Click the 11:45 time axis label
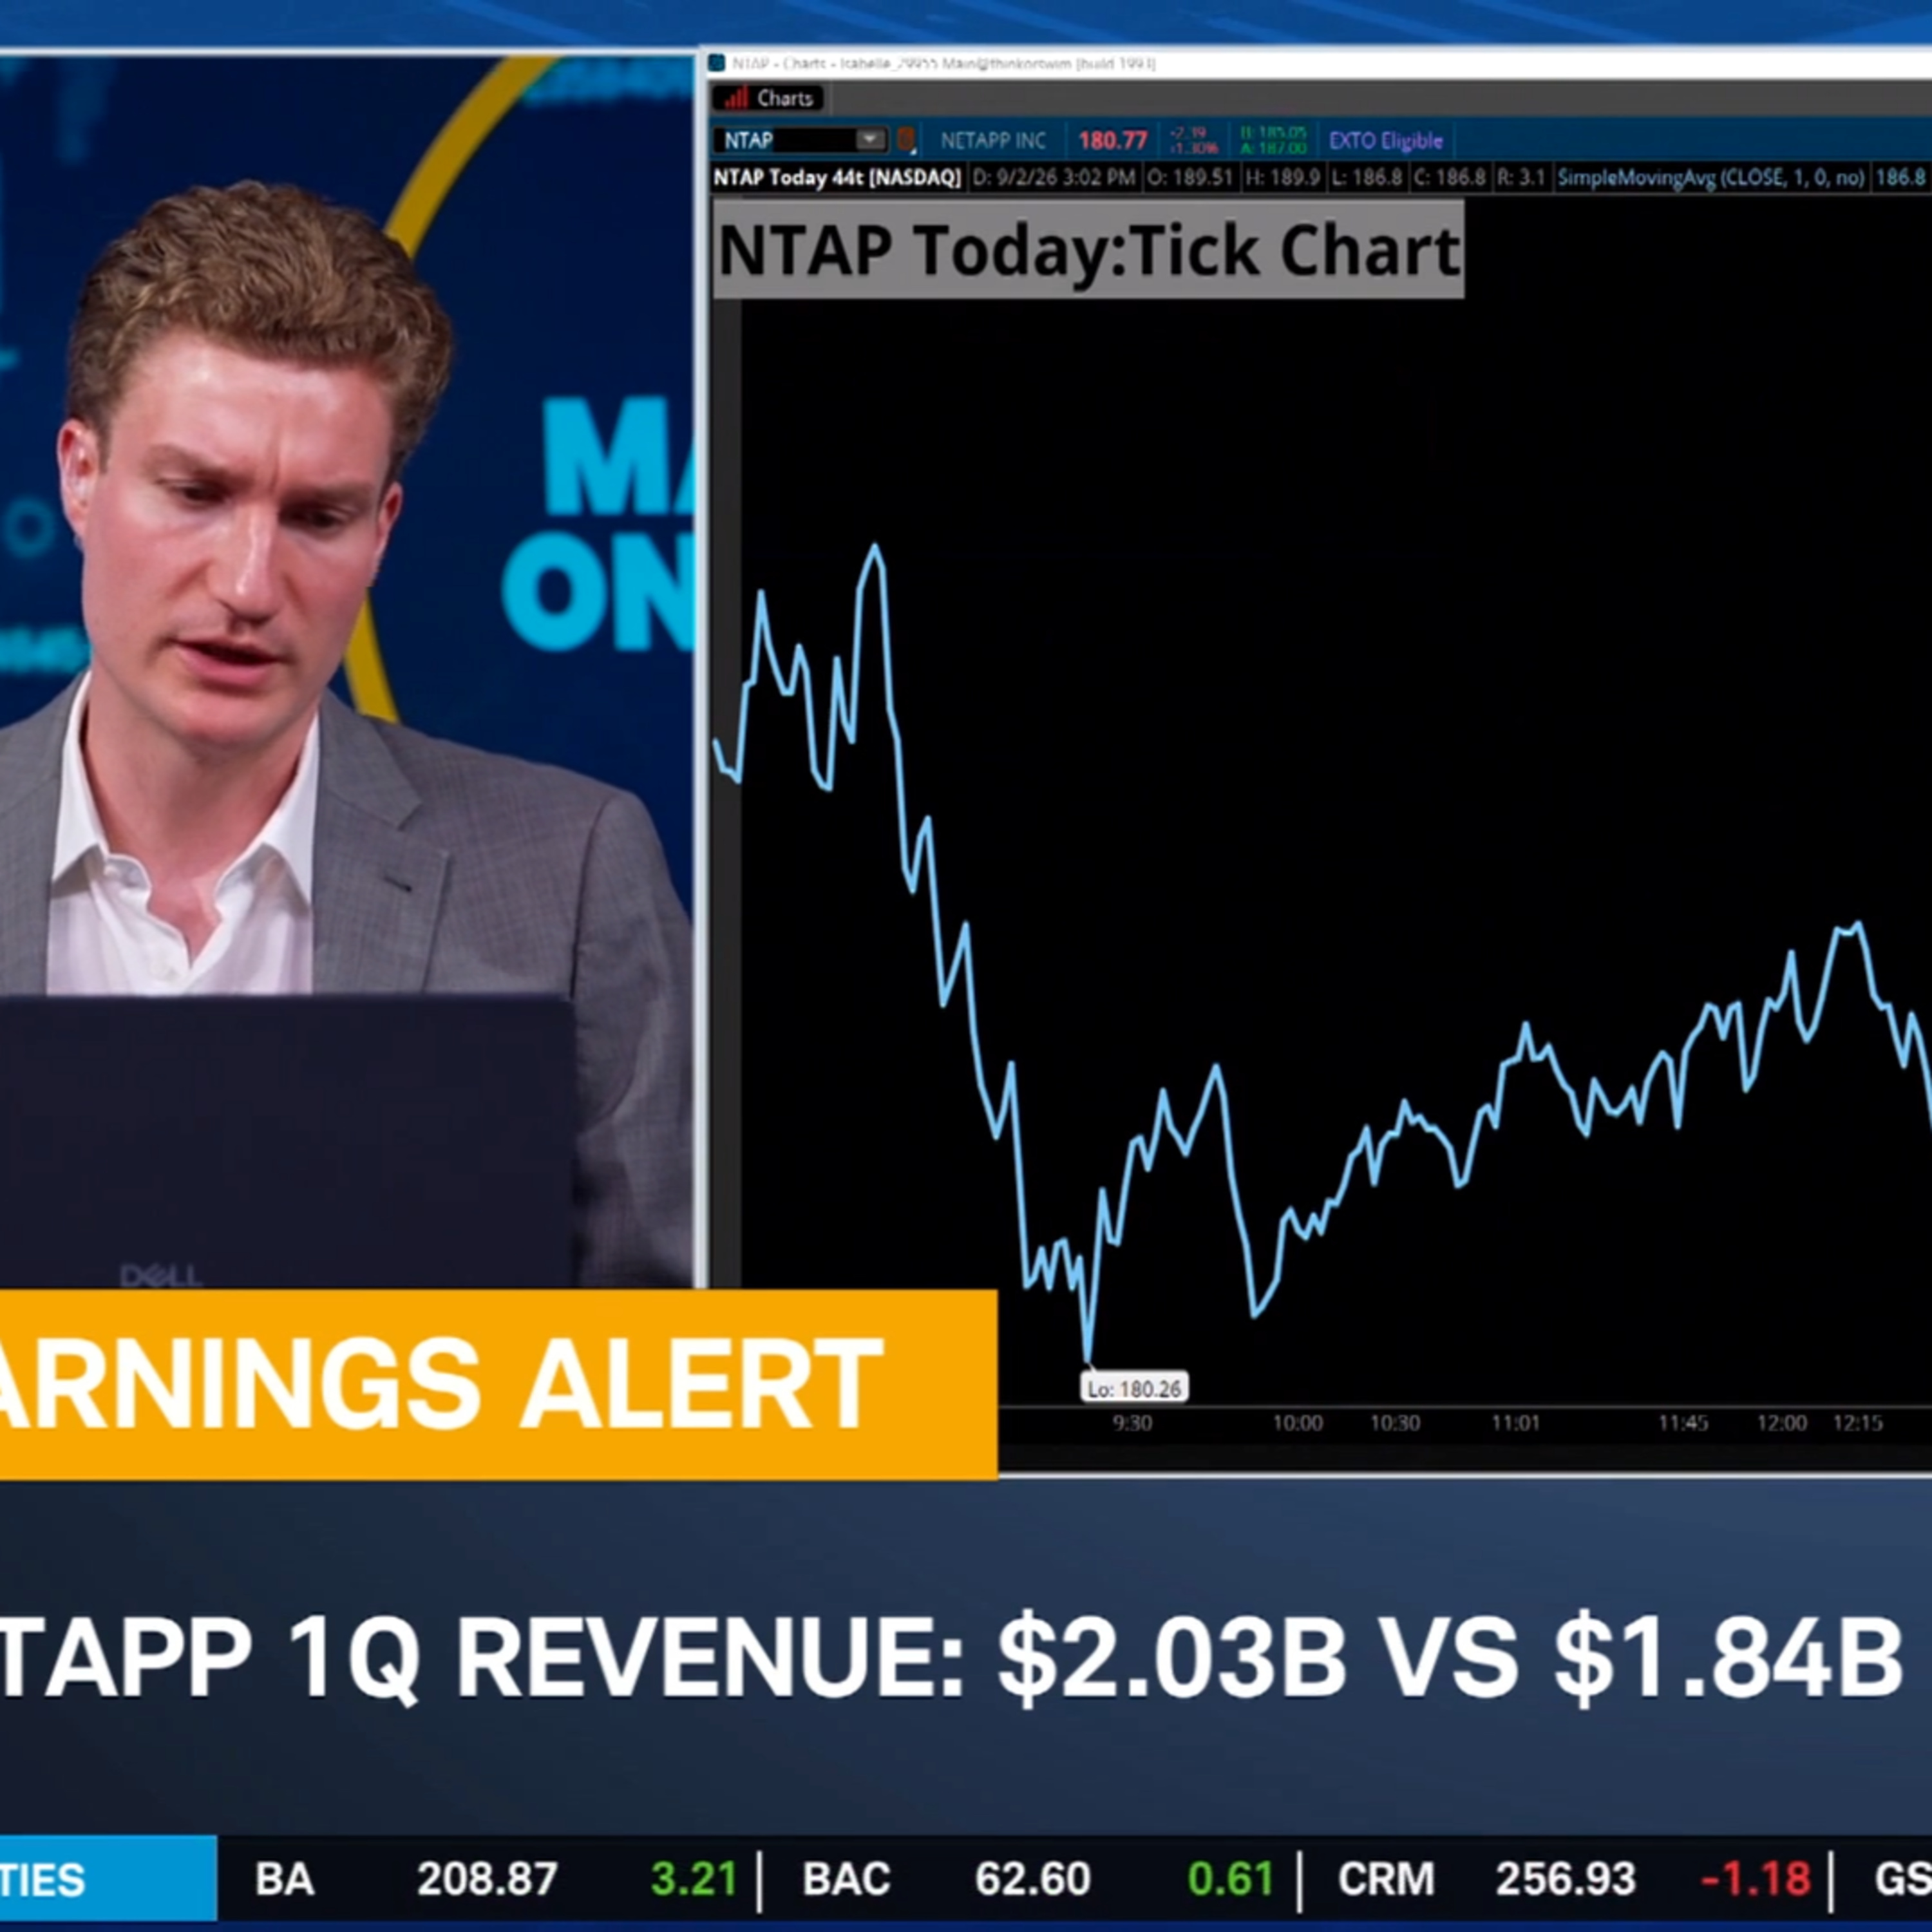The image size is (1932, 1932). (1684, 1423)
